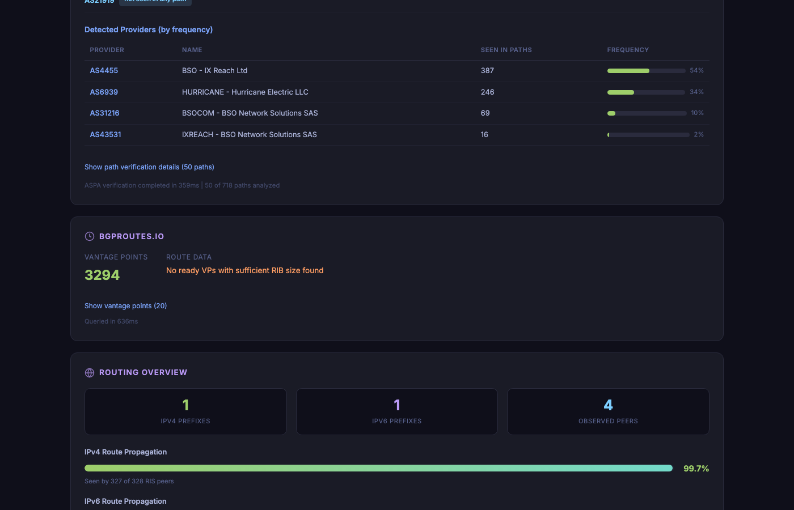The image size is (794, 510).
Task: Click the VANTAGE POINTS label
Action: 116,257
